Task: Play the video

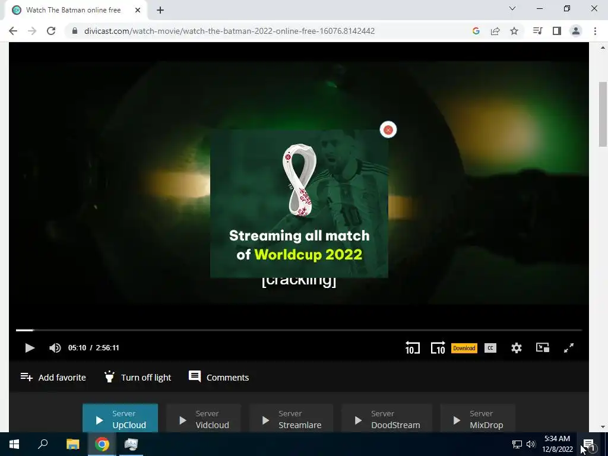Action: point(30,348)
